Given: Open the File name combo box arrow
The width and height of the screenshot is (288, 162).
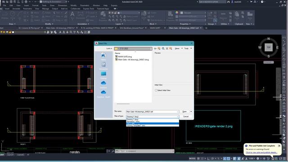Looking at the screenshot, I should 178,112.
